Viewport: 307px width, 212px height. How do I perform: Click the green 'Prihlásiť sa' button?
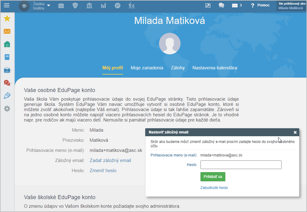213,177
